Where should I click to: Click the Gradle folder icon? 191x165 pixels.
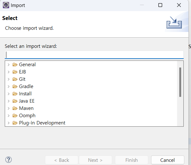(15, 86)
